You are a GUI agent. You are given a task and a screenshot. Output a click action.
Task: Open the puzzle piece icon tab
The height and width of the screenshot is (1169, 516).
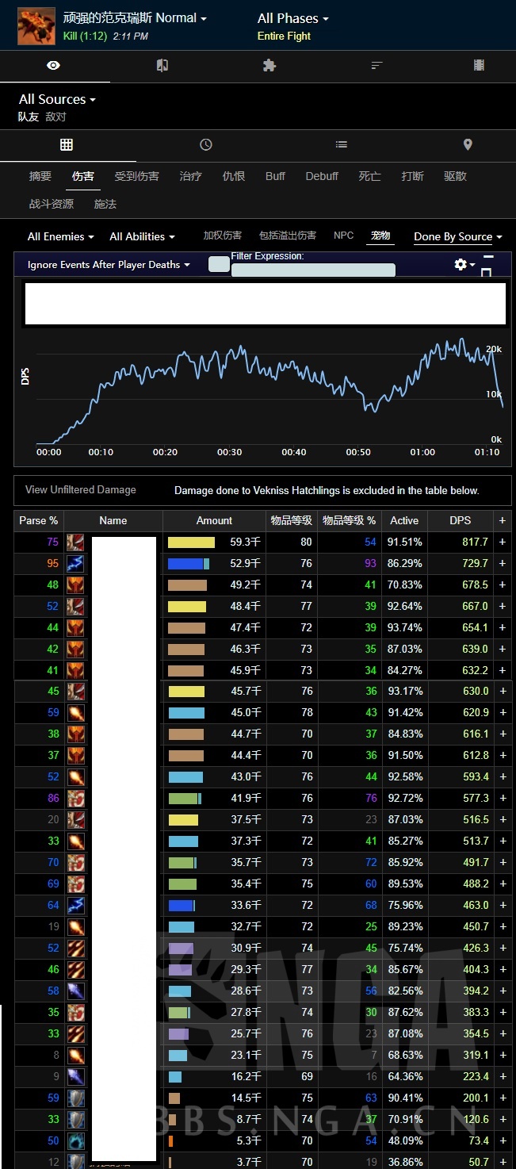[x=269, y=66]
